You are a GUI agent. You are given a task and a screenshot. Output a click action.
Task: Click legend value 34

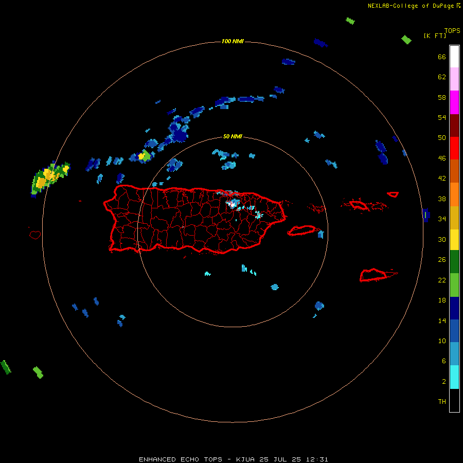(x=442, y=219)
